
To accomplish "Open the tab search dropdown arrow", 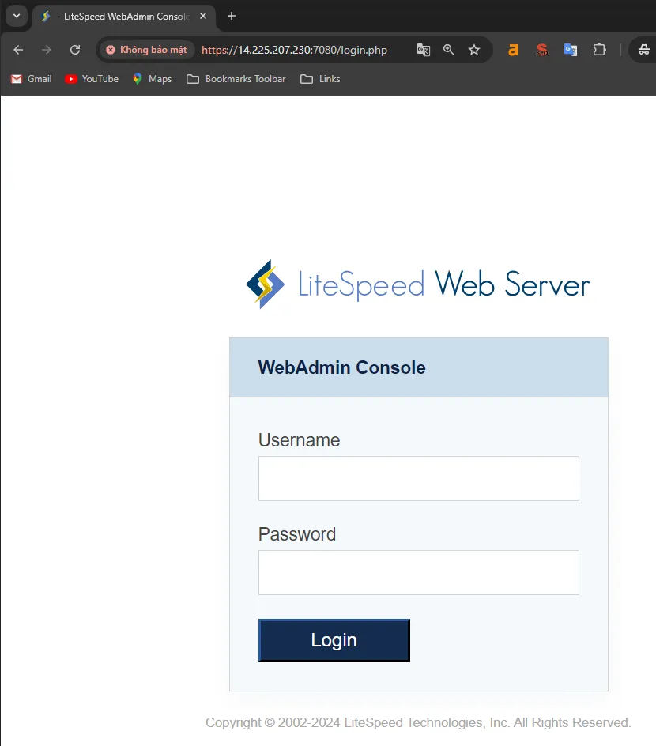I will point(17,16).
